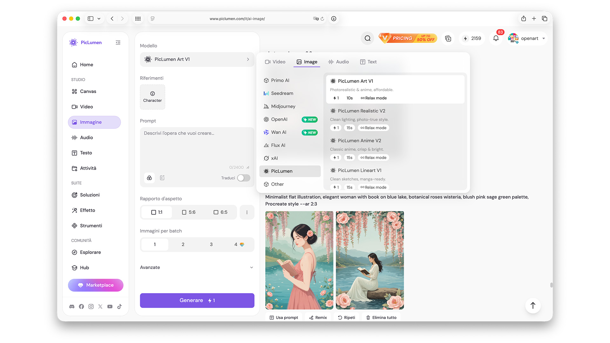Image resolution: width=610 pixels, height=343 pixels.
Task: Click the Discord icon in the sidebar footer
Action: (x=72, y=306)
